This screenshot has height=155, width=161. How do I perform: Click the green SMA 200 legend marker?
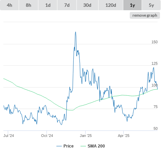(83, 146)
